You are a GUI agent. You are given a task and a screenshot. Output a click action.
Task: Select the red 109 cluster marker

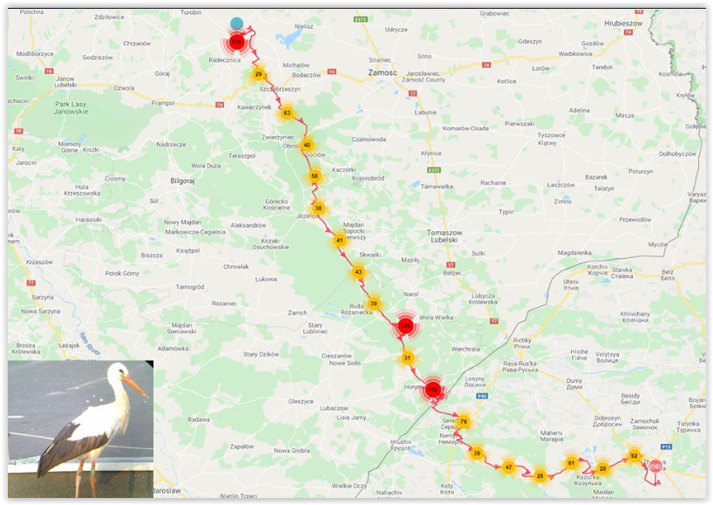click(405, 325)
